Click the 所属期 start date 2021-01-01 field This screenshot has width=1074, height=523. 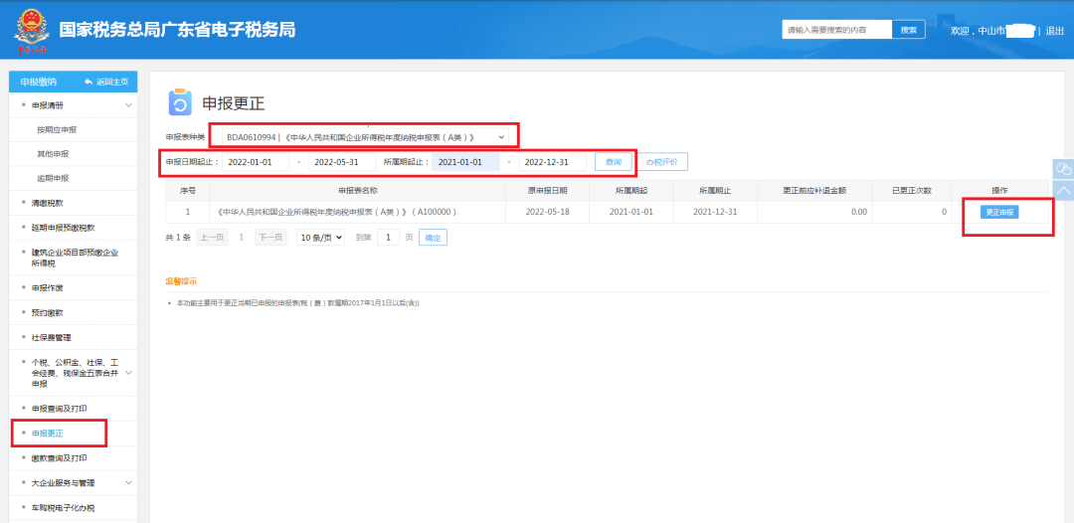tap(464, 161)
